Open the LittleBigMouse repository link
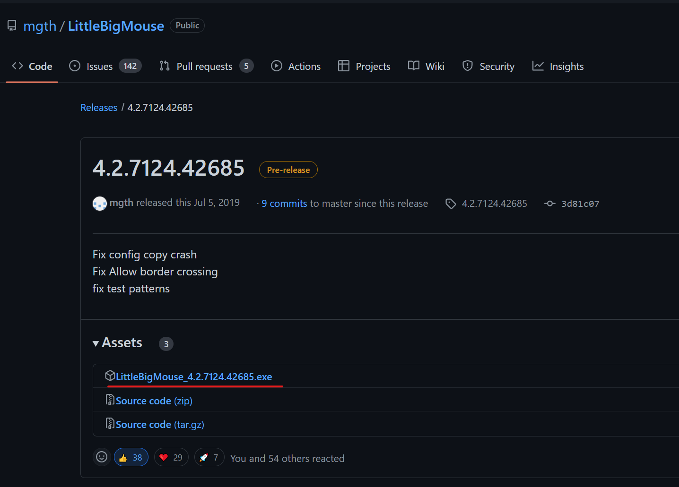 pyautogui.click(x=116, y=26)
